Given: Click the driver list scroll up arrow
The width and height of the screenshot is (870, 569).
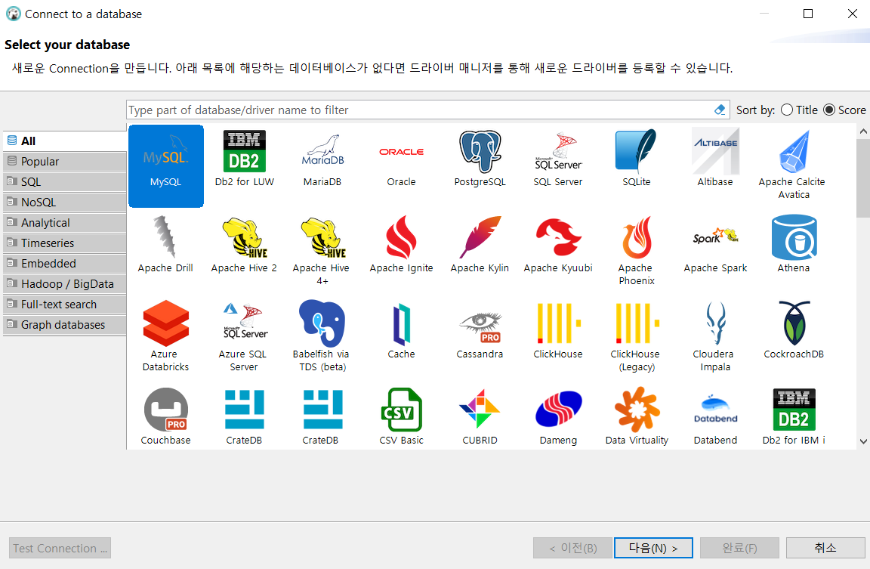Looking at the screenshot, I should point(862,131).
